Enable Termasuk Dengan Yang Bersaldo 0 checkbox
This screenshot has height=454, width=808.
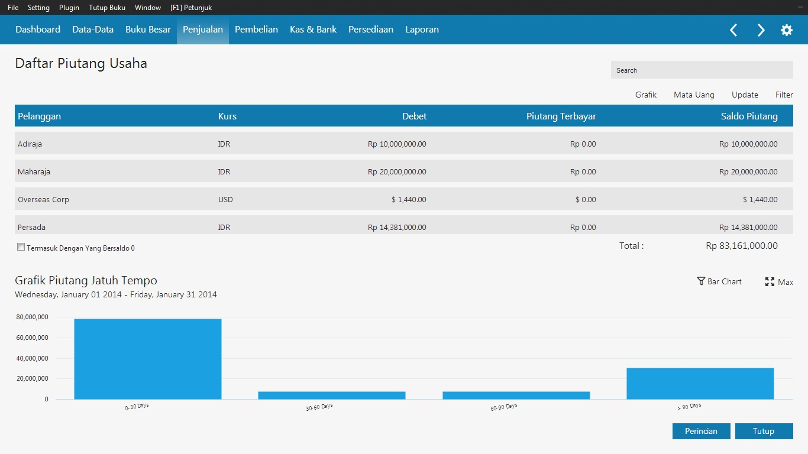click(x=21, y=248)
